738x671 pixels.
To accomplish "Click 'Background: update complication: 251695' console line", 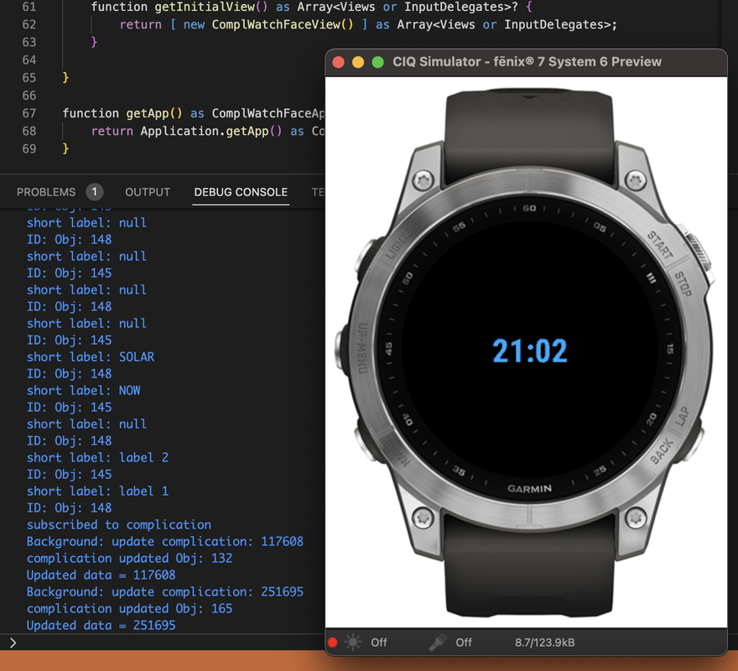I will [x=164, y=592].
